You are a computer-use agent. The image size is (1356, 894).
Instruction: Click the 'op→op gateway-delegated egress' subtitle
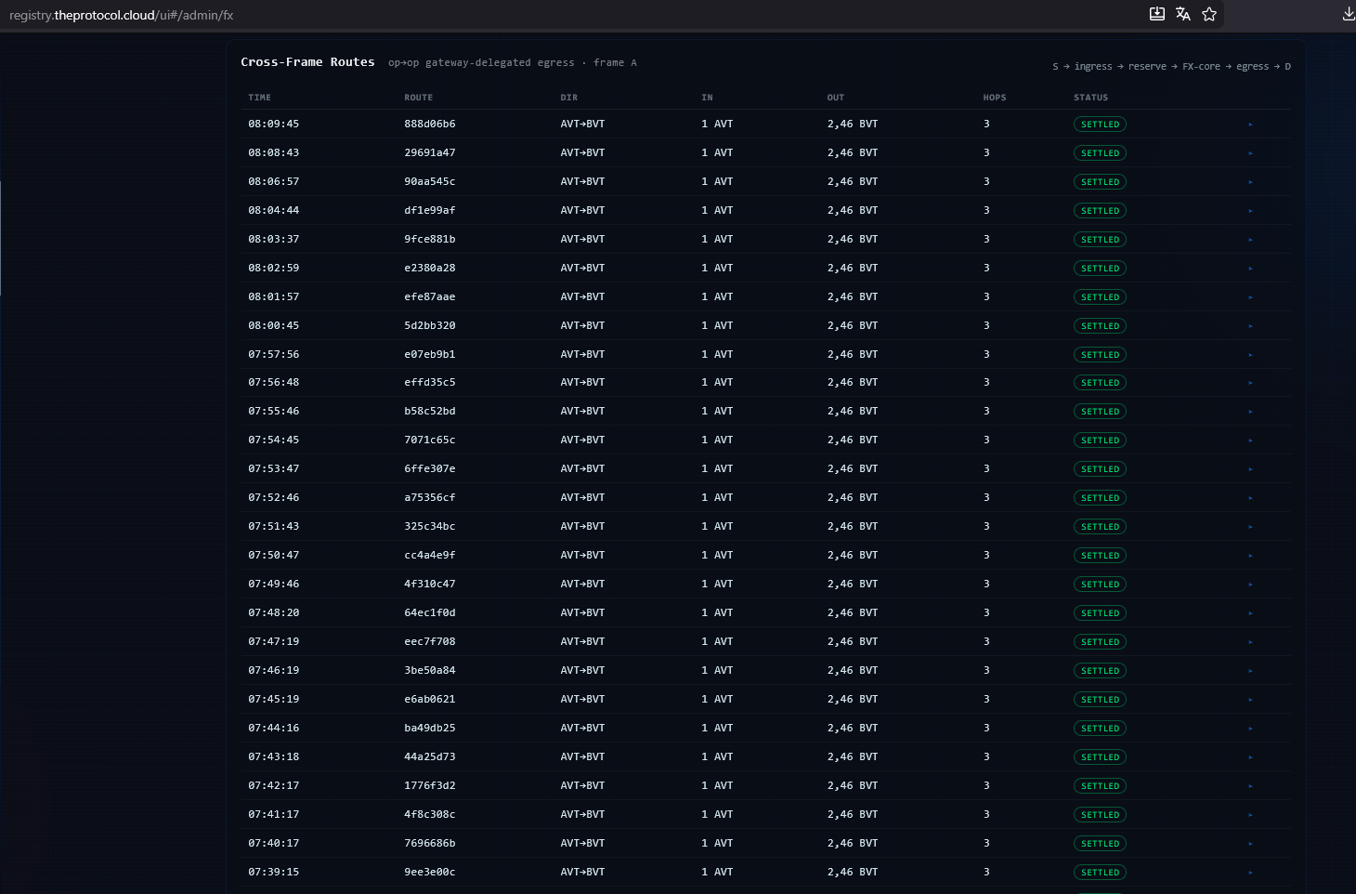pos(481,63)
